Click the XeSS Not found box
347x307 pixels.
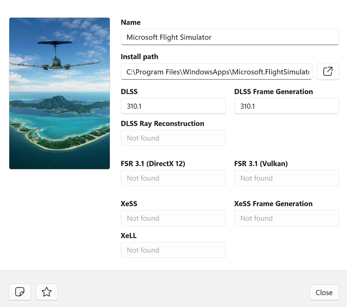(173, 218)
